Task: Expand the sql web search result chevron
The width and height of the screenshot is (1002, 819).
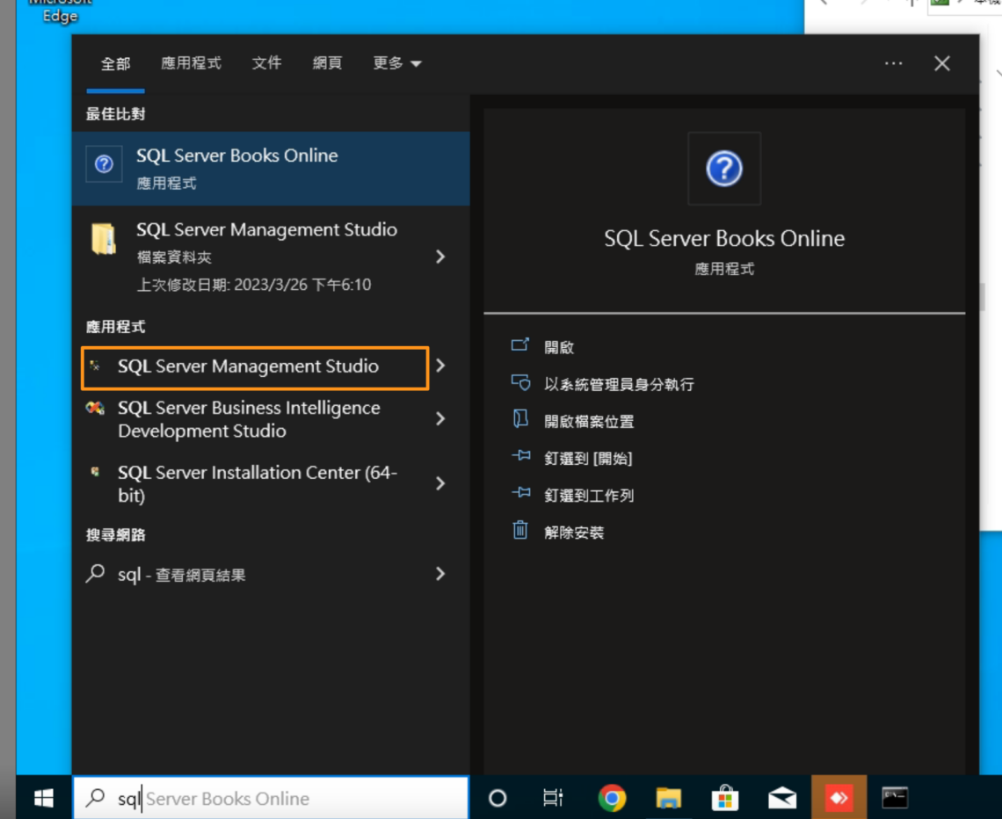Action: [x=440, y=574]
